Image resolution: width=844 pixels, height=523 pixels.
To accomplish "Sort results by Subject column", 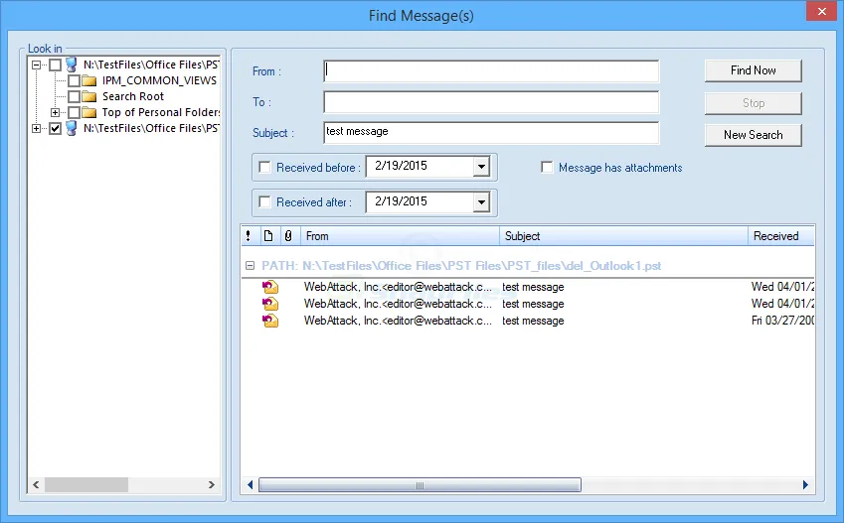I will [x=624, y=236].
